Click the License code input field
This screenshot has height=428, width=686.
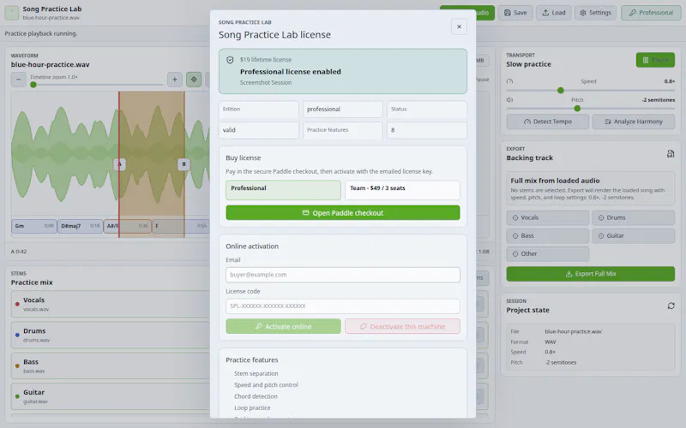[x=342, y=306]
